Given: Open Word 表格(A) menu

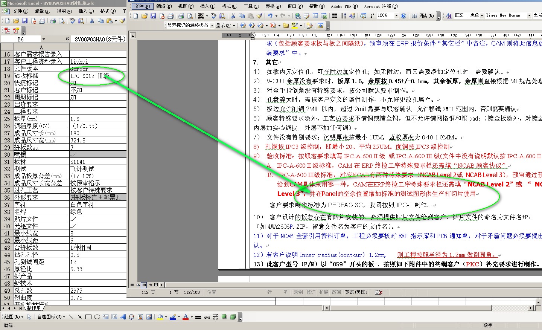Looking at the screenshot, I should click(x=273, y=6).
